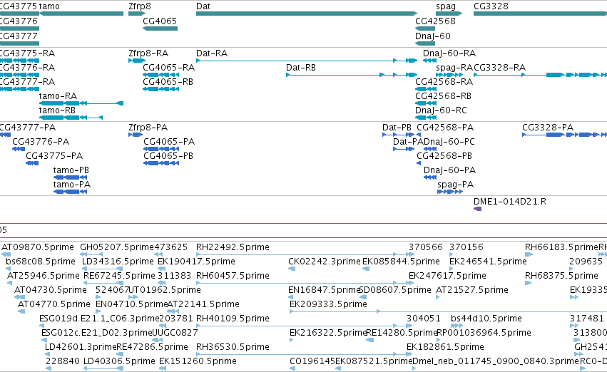
Task: Select the 'tamo-PB' protein label
Action: pyautogui.click(x=71, y=170)
